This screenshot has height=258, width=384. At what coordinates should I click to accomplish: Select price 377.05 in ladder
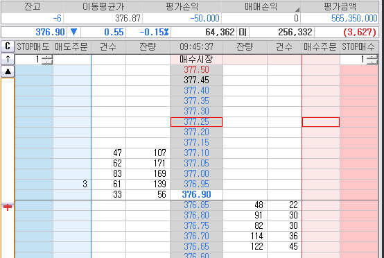tap(196, 164)
